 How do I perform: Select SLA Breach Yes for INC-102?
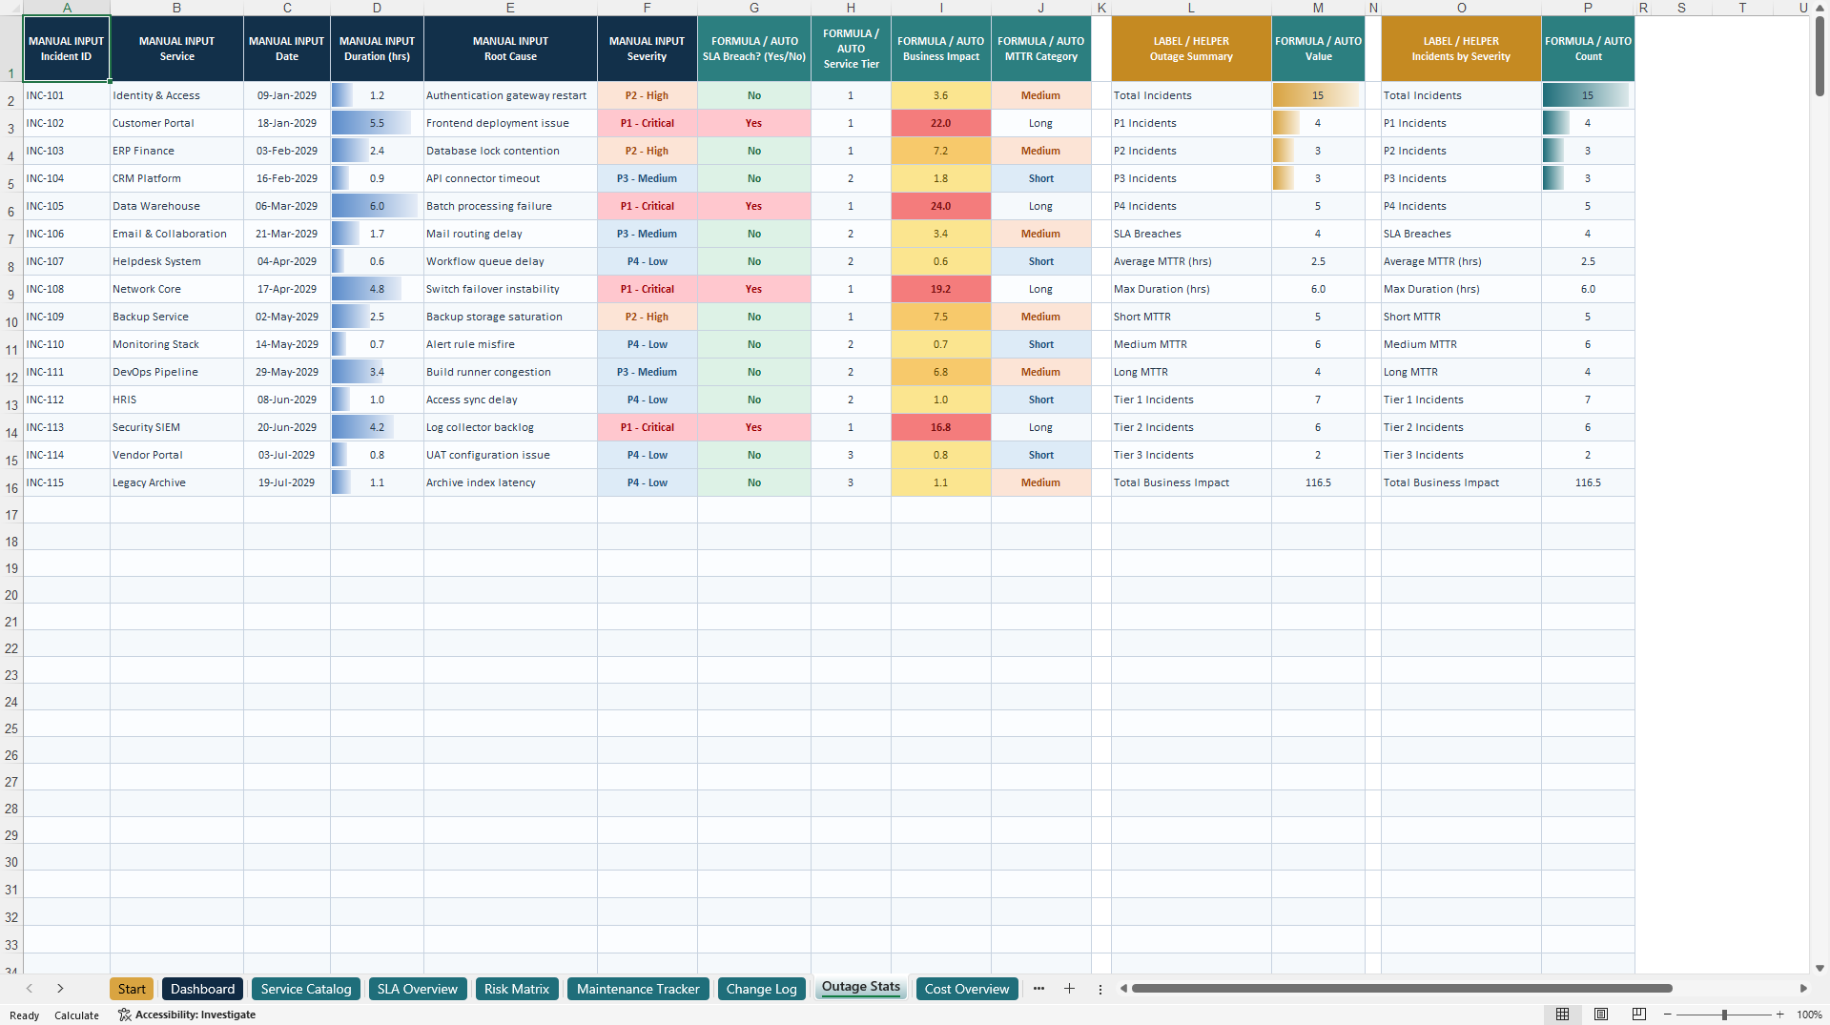point(754,123)
